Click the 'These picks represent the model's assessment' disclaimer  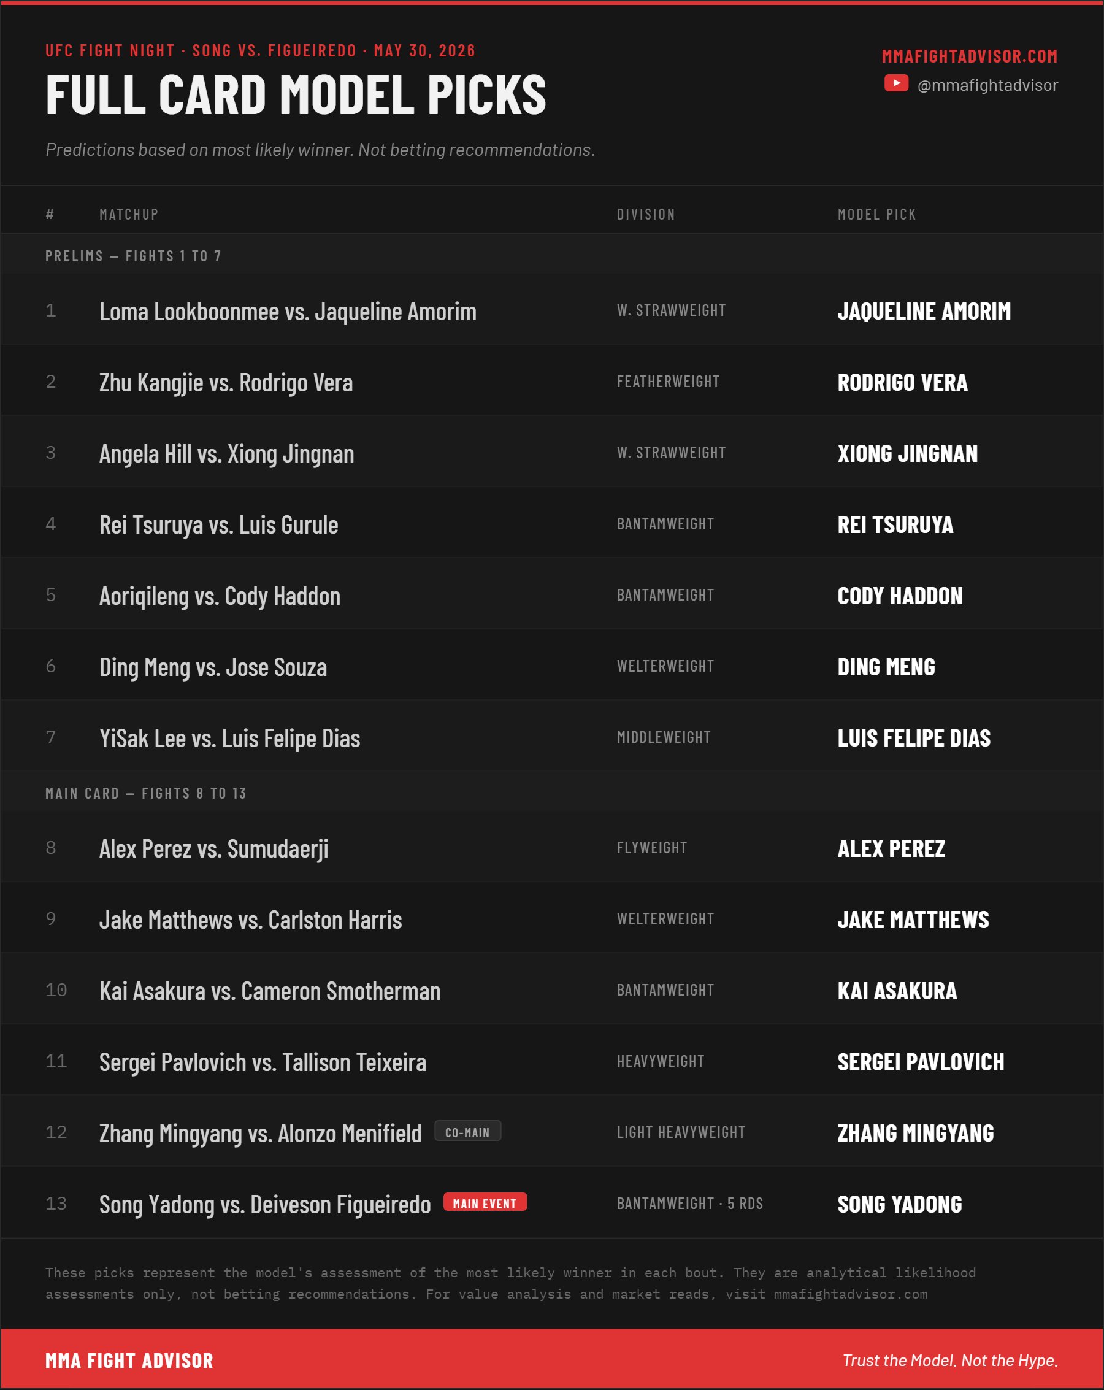pos(510,1283)
